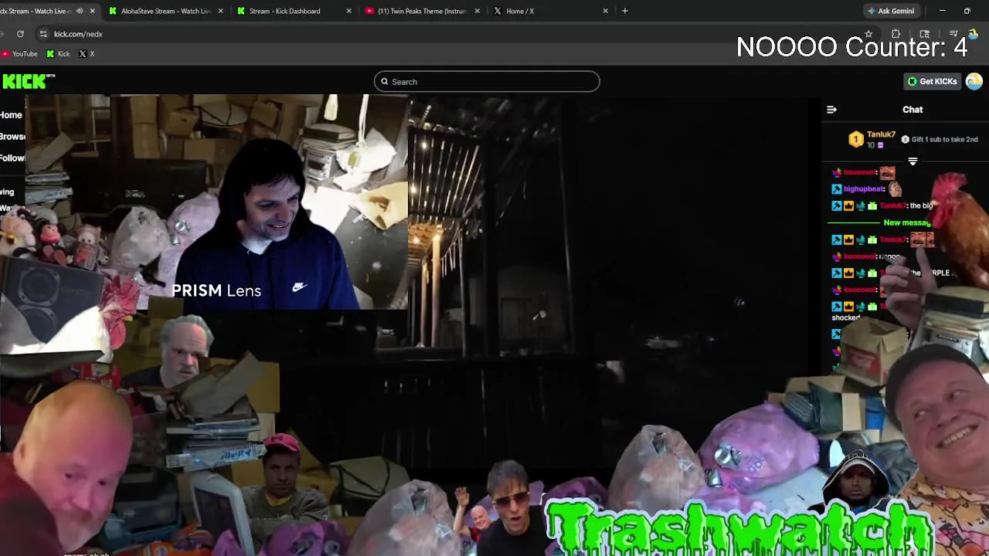Click the emote in highupbeat's chat message

pyautogui.click(x=895, y=188)
